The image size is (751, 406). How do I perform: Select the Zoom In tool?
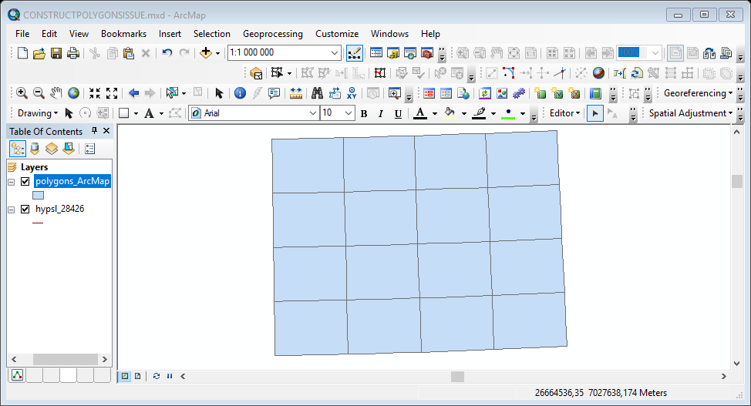click(22, 93)
